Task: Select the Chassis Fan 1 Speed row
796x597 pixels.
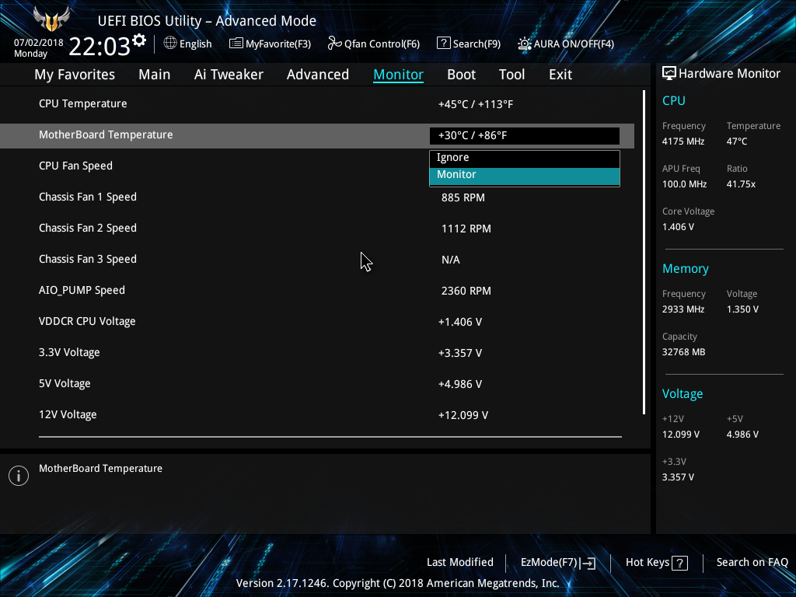Action: pyautogui.click(x=317, y=197)
